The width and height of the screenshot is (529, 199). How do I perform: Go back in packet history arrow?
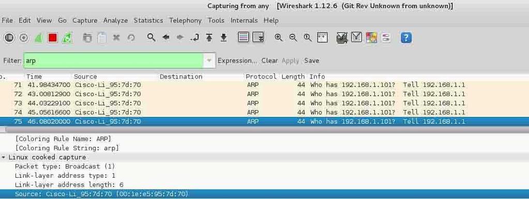click(165, 37)
